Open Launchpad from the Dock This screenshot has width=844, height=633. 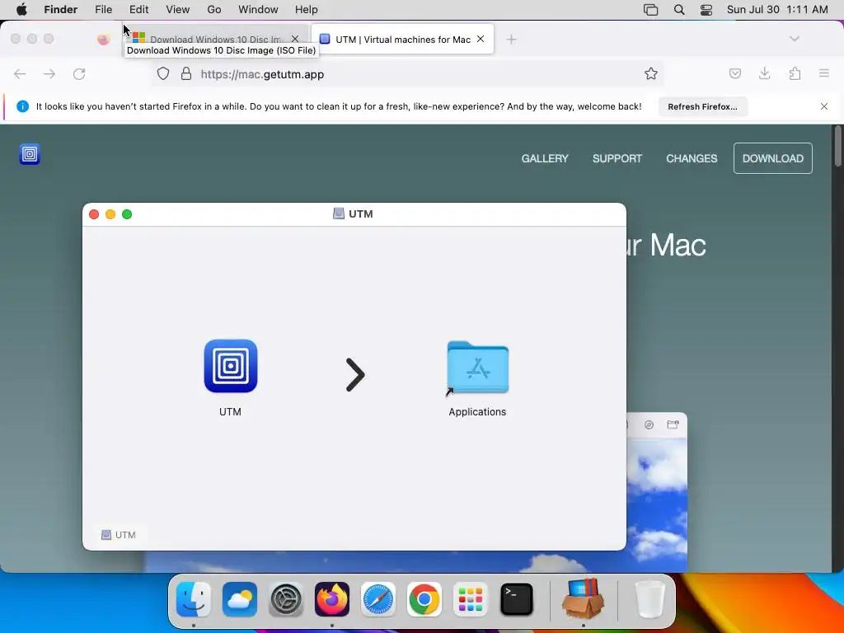[x=471, y=599]
